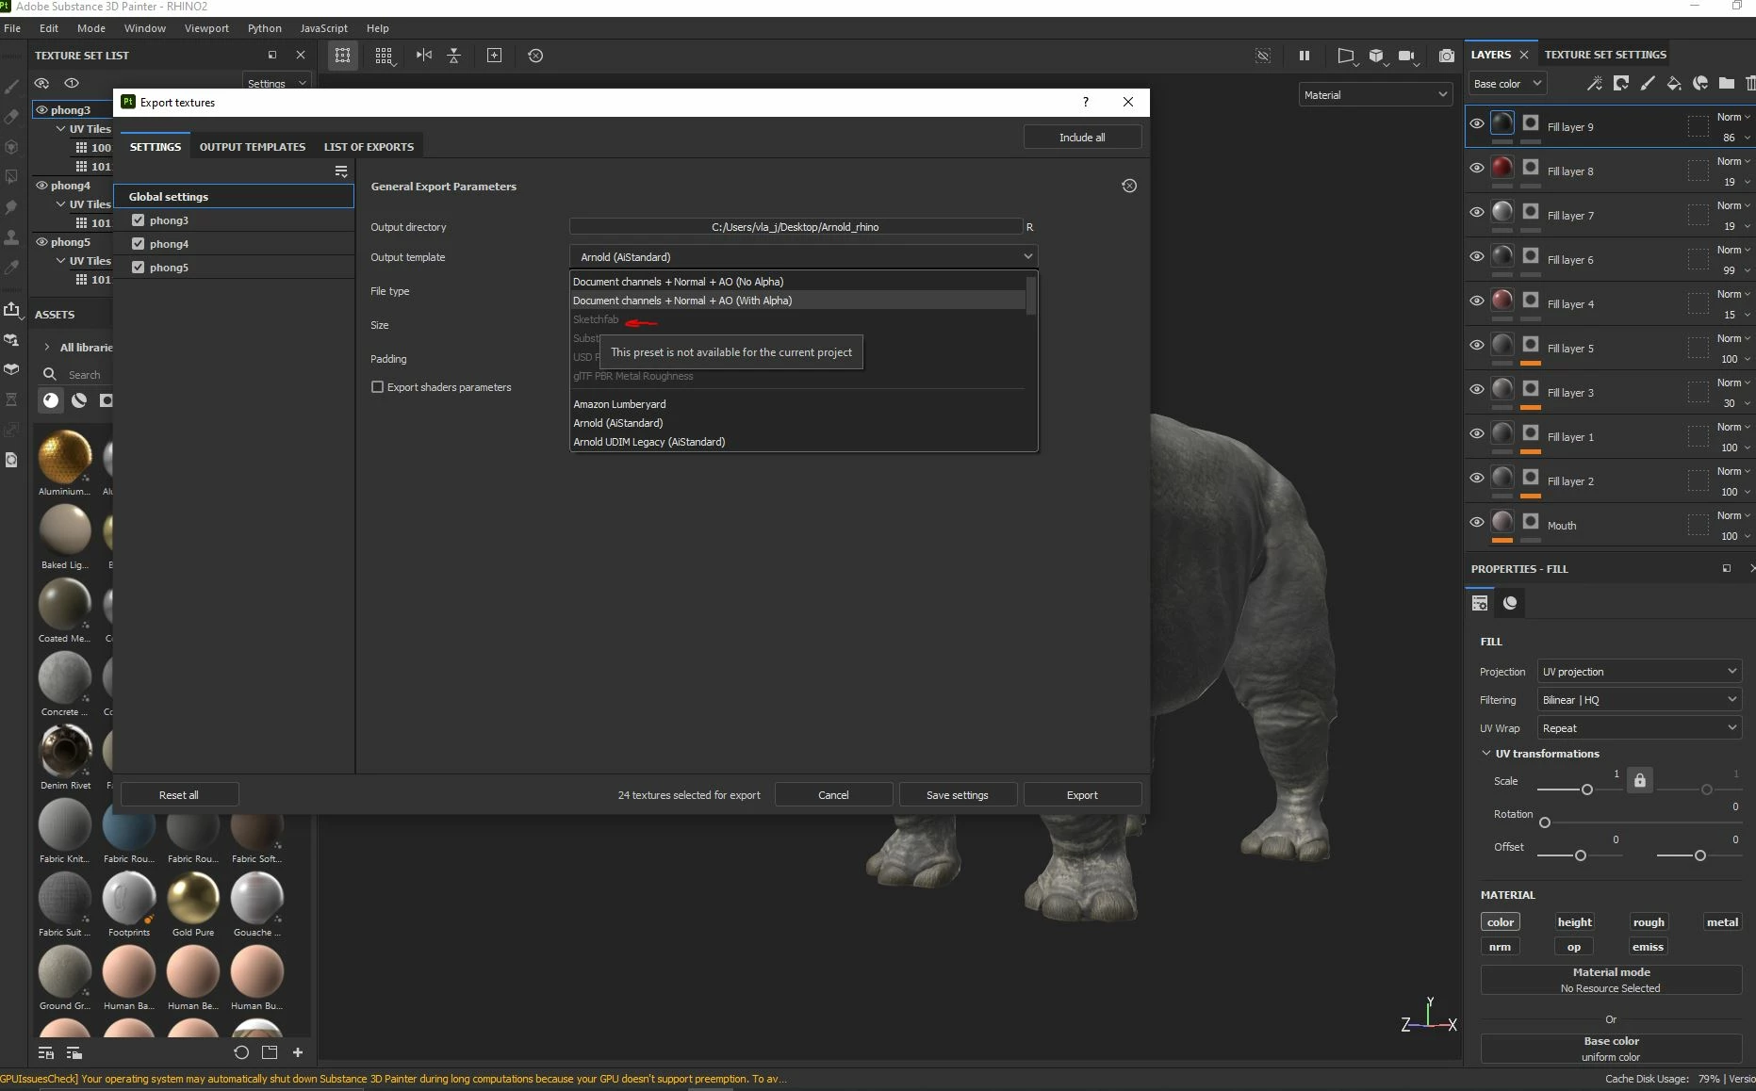Click Save settings button
Viewport: 1756px width, 1091px height.
click(958, 795)
